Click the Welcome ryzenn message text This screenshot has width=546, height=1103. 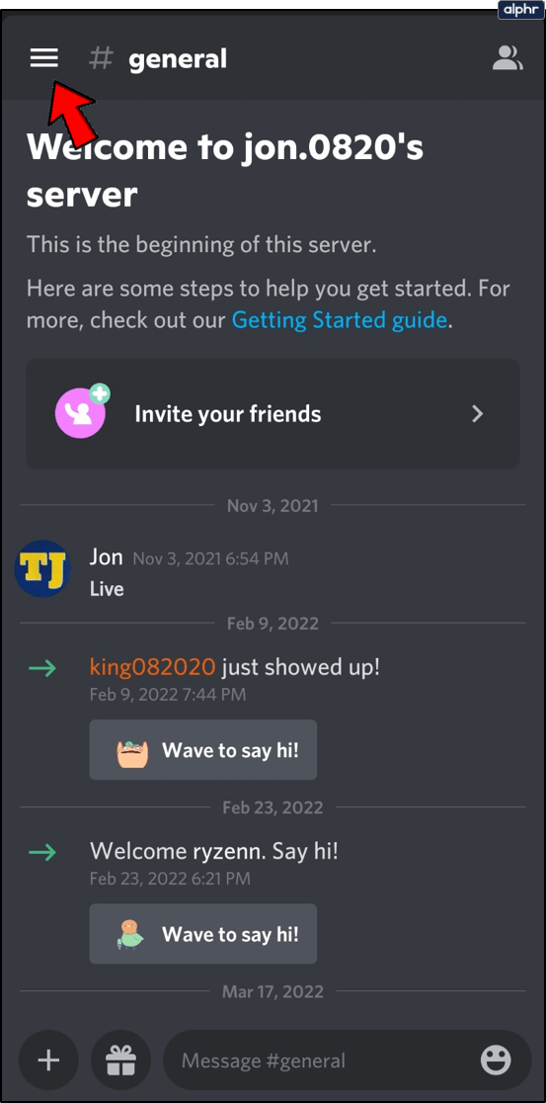[214, 852]
